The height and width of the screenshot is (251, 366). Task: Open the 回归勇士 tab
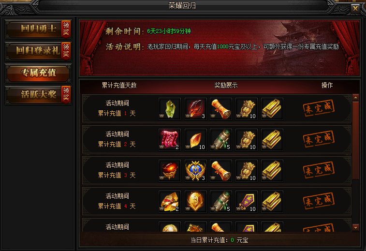(x=38, y=29)
